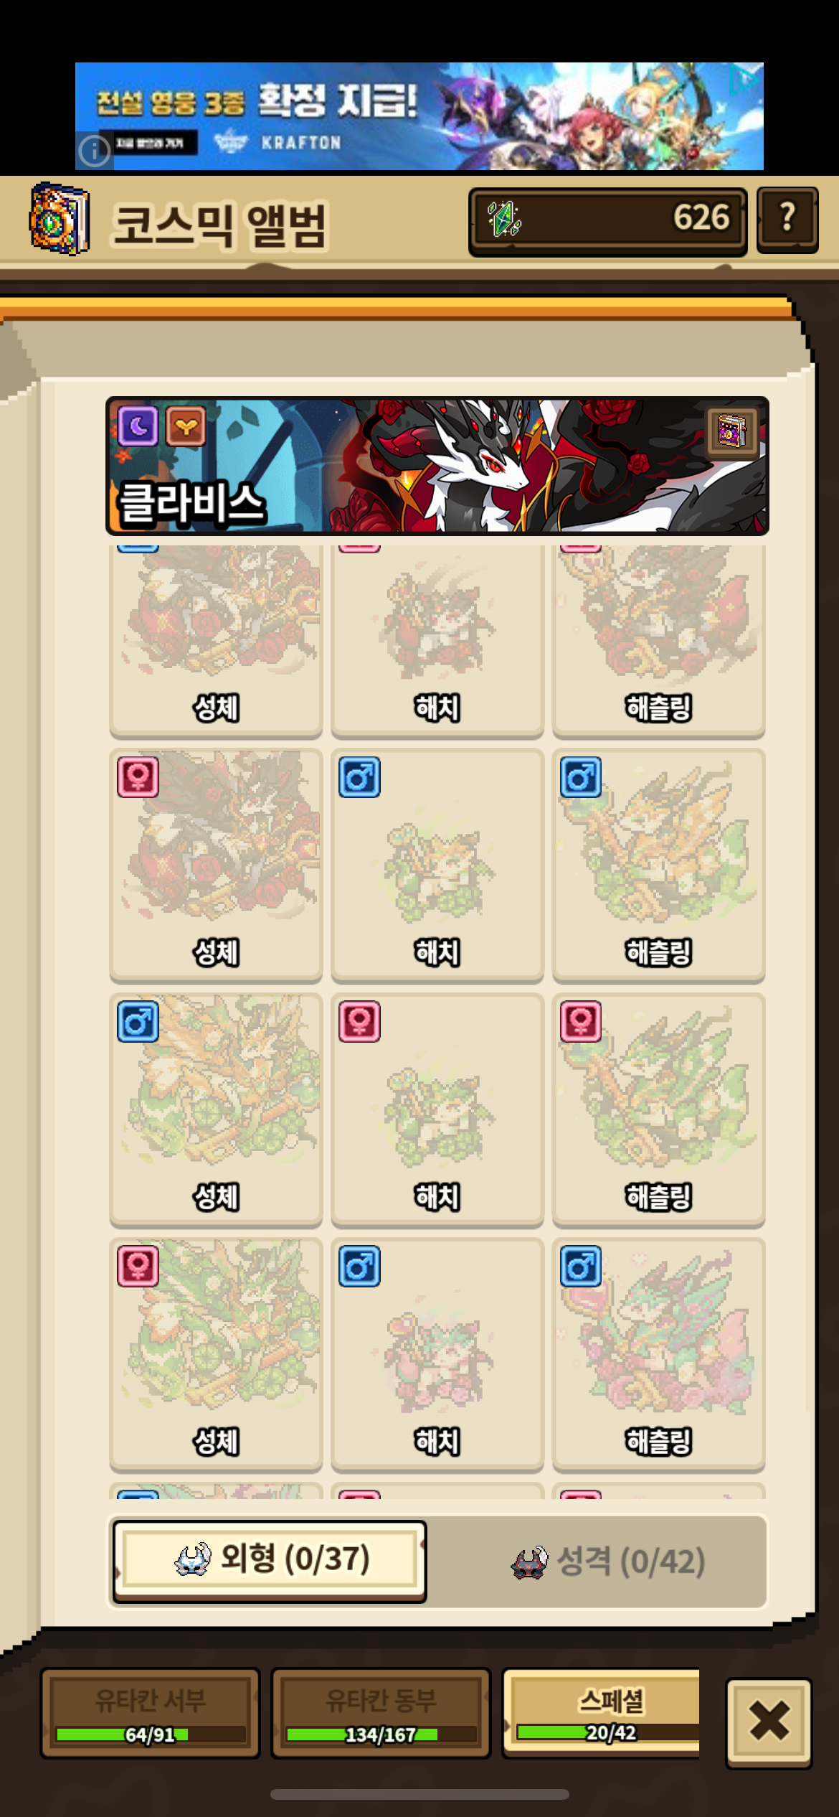Select the green male 해치 dragon card
Image resolution: width=839 pixels, height=1817 pixels.
[437, 865]
